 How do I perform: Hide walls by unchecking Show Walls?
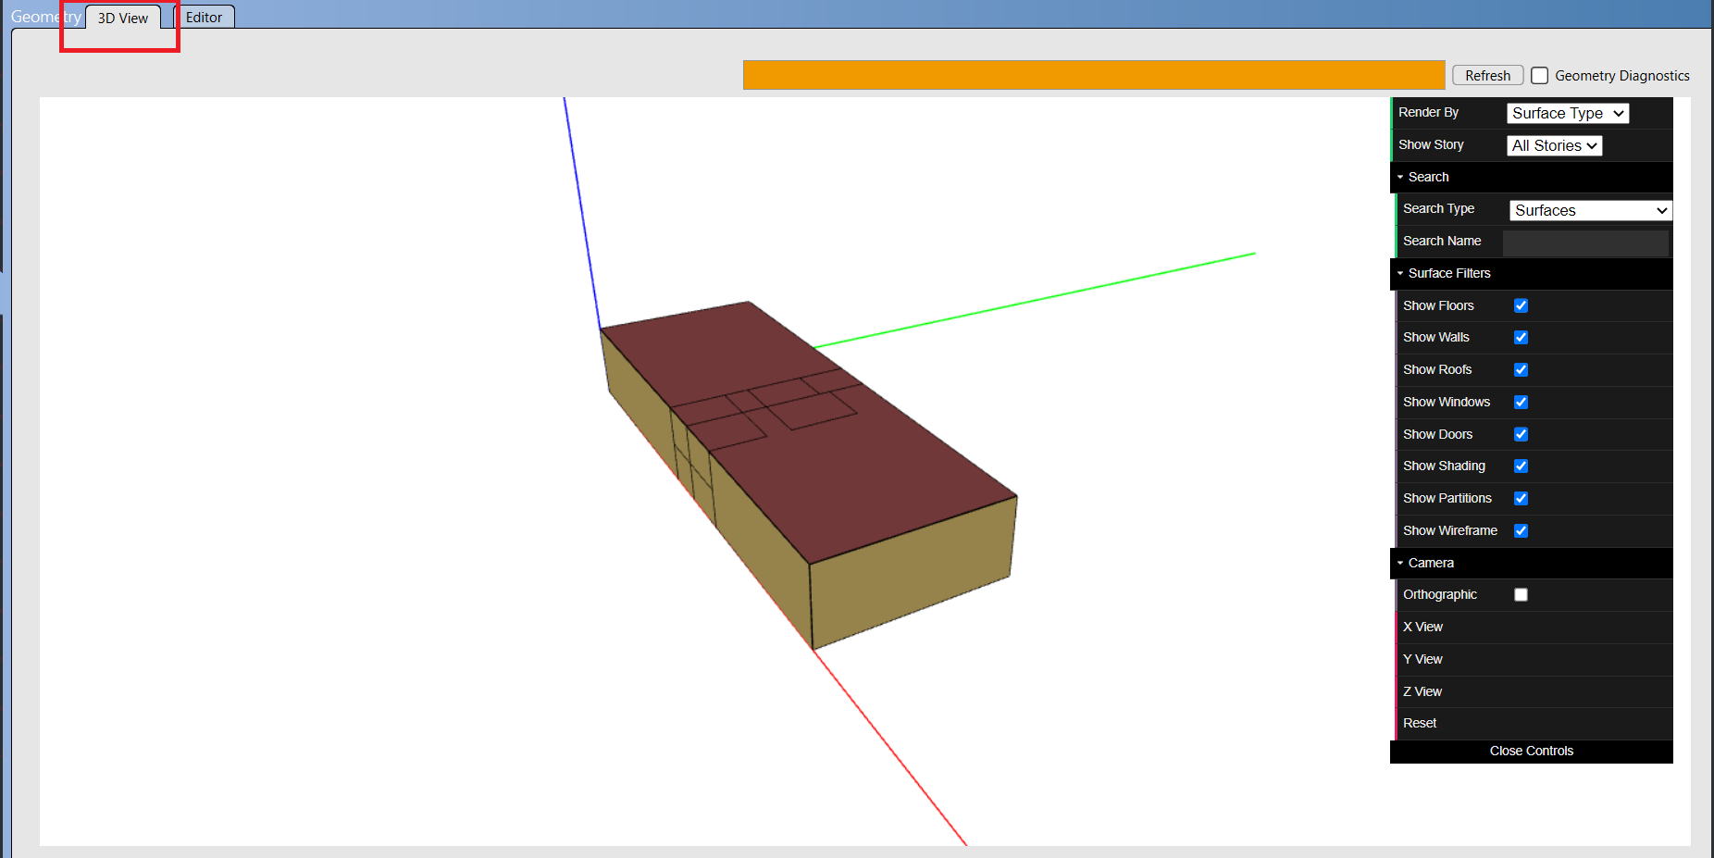click(x=1521, y=337)
